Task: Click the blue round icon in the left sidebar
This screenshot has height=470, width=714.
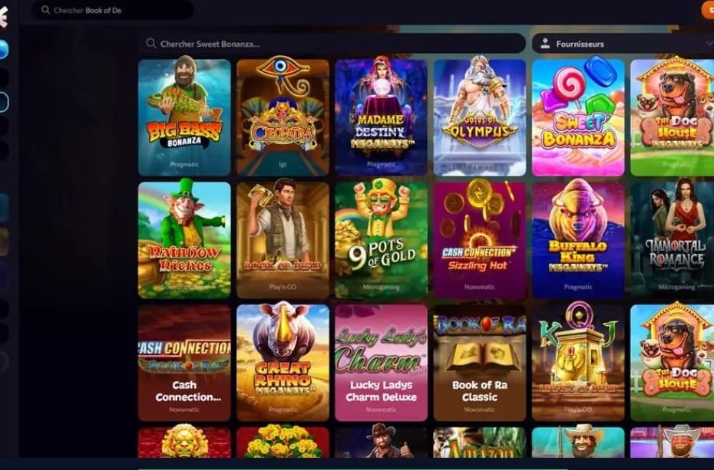Action: (x=4, y=50)
